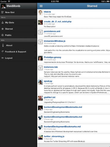Click the Public globe icon
This screenshot has width=110, height=147.
click(x=2, y=35)
